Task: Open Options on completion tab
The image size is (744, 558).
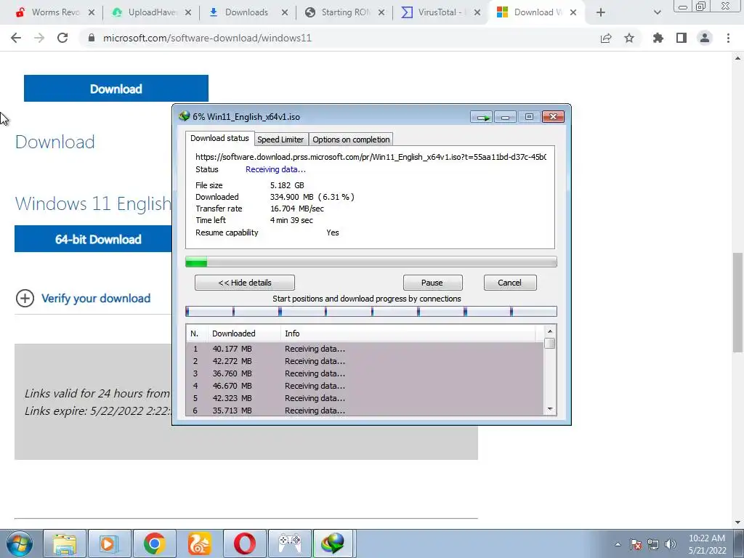Action: click(x=351, y=139)
